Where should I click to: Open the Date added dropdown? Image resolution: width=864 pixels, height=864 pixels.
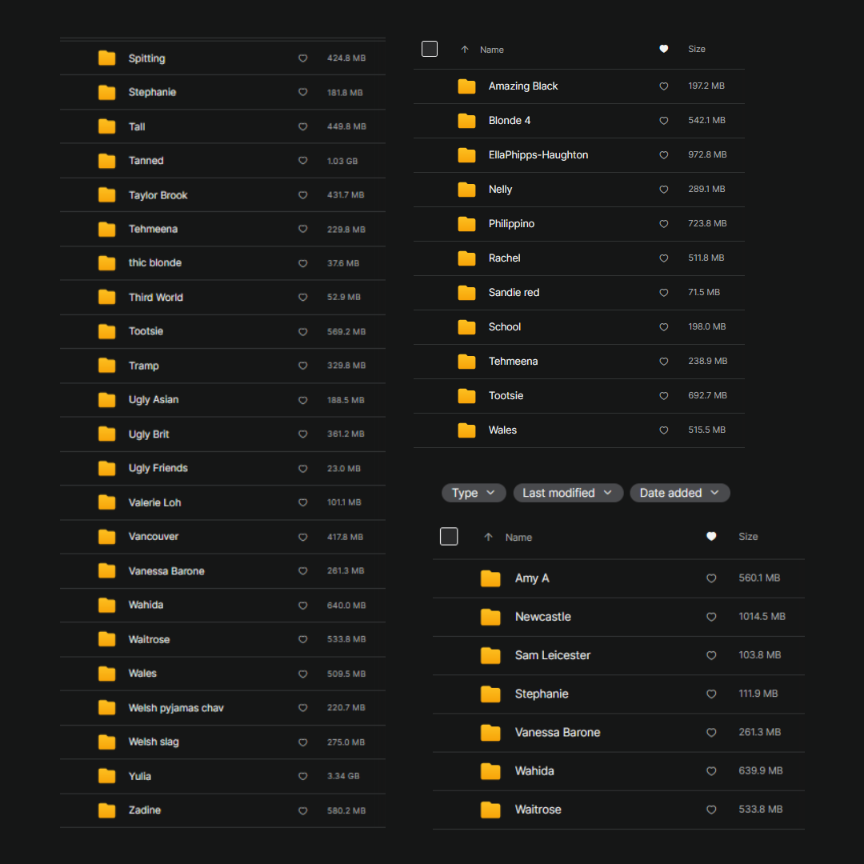[x=679, y=493]
